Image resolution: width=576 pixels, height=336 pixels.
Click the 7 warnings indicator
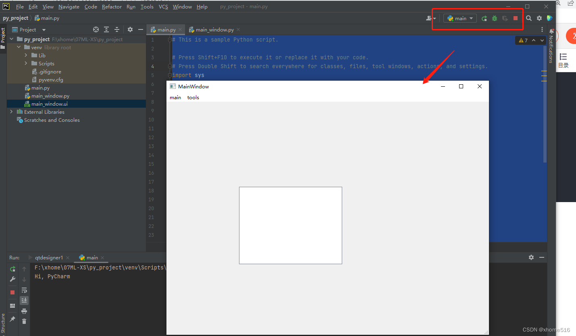tap(523, 40)
